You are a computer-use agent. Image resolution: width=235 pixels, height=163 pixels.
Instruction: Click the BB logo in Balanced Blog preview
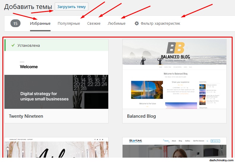tap(176, 48)
